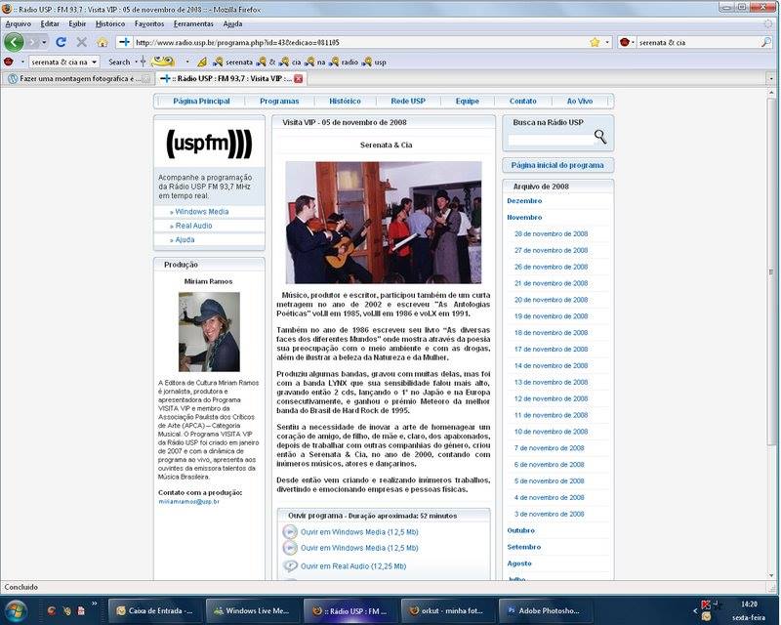The image size is (781, 625).
Task: Click miriamramos@usp.br email link
Action: click(188, 502)
